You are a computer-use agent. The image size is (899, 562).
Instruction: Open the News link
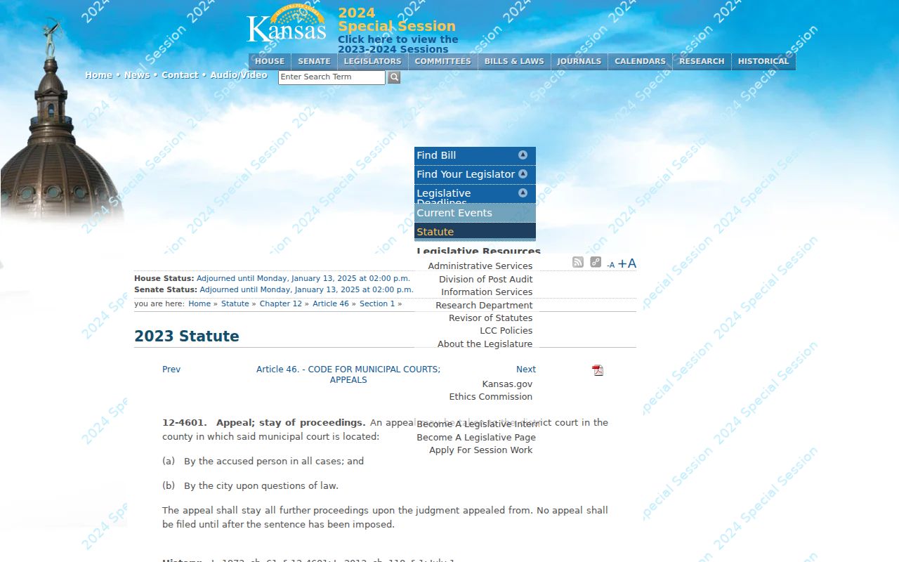coord(137,75)
